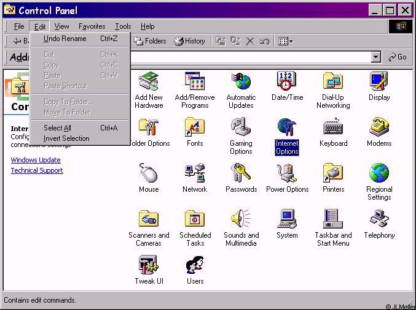Click the Move To toolbar icon
The height and width of the screenshot is (310, 416).
tap(221, 41)
